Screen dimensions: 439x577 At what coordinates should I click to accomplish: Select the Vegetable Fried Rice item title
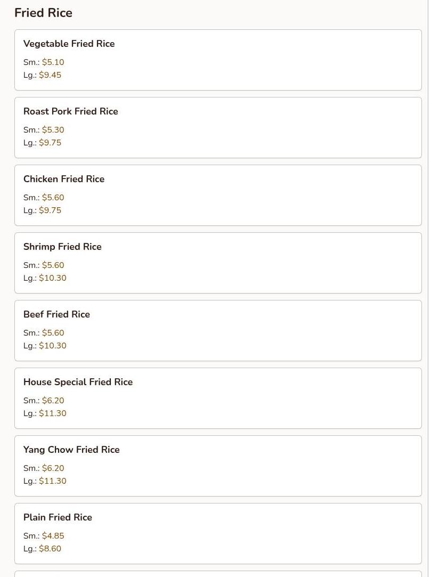pyautogui.click(x=69, y=44)
